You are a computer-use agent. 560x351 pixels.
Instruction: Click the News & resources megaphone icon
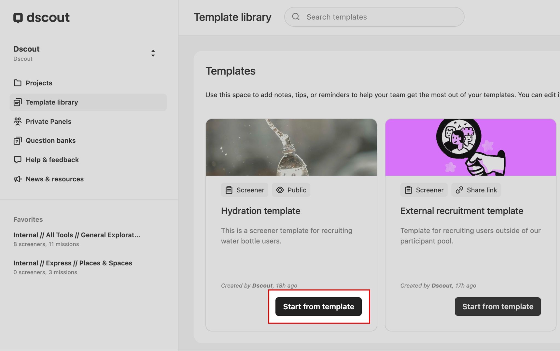pyautogui.click(x=17, y=179)
